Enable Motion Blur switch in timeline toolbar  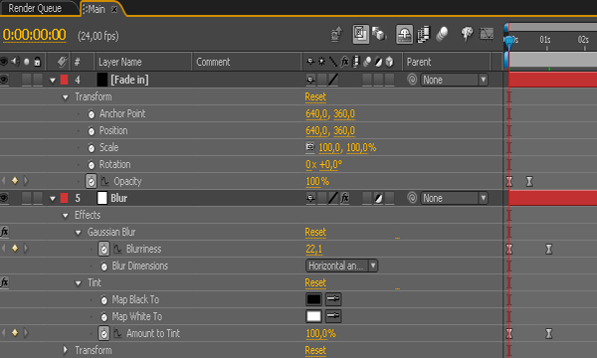tap(443, 34)
